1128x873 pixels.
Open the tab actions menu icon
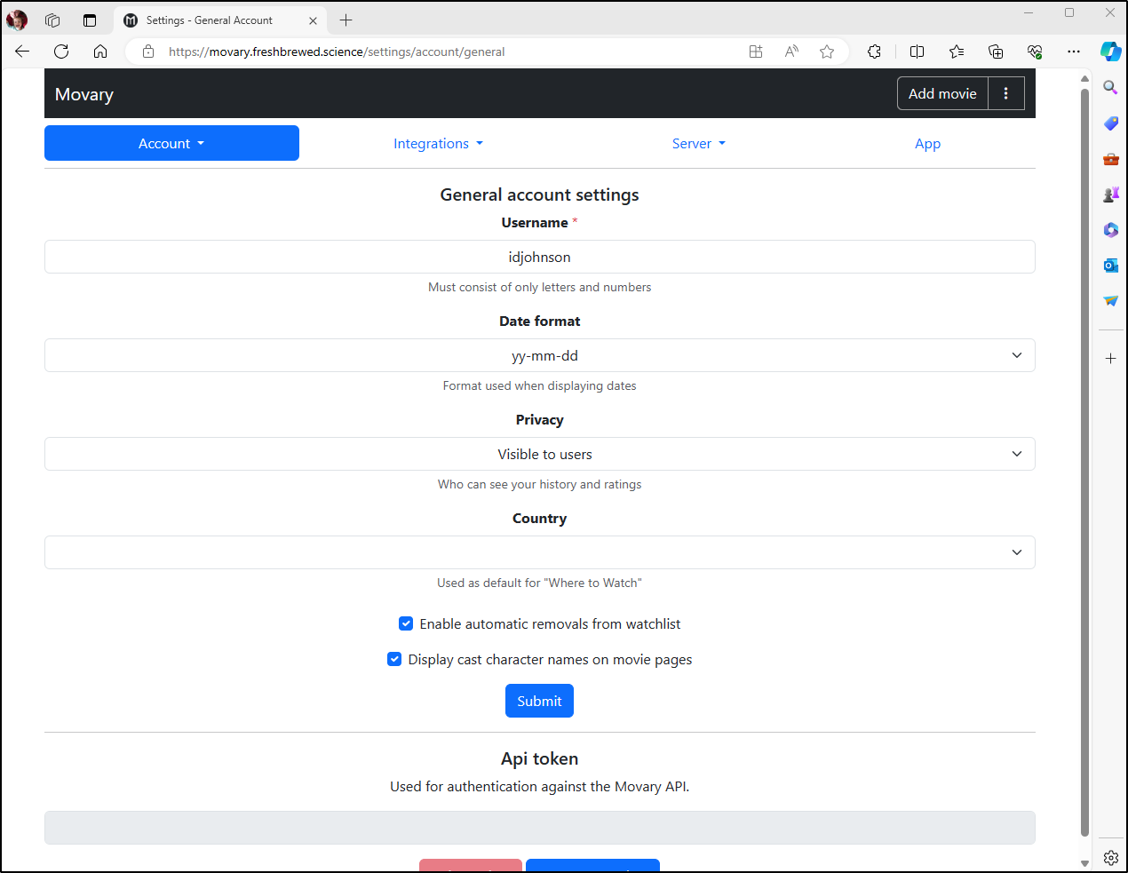click(90, 20)
